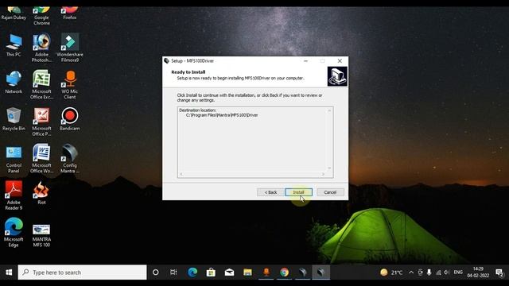This screenshot has width=509, height=286.
Task: Select Microsoft Office PowerPoint desktop shortcut
Action: pos(41,122)
